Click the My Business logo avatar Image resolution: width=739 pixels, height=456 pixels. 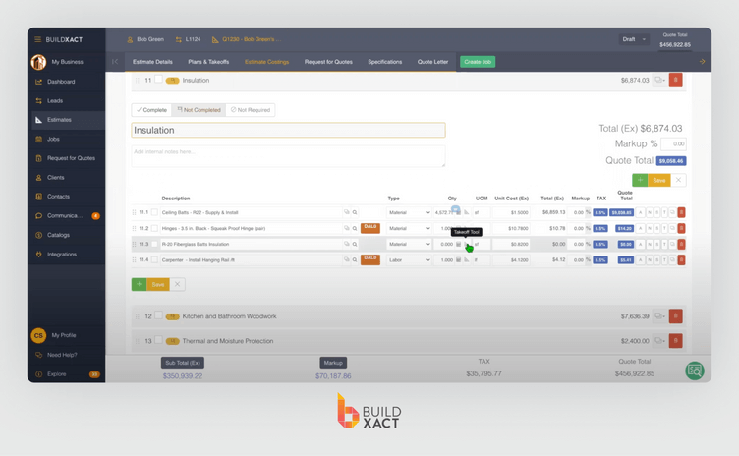(38, 62)
